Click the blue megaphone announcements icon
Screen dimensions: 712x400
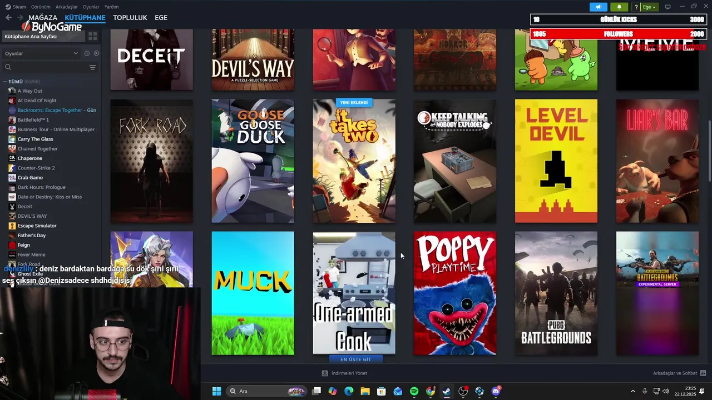click(599, 7)
